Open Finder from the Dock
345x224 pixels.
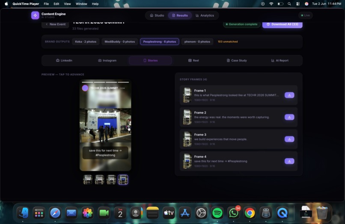[23, 213]
